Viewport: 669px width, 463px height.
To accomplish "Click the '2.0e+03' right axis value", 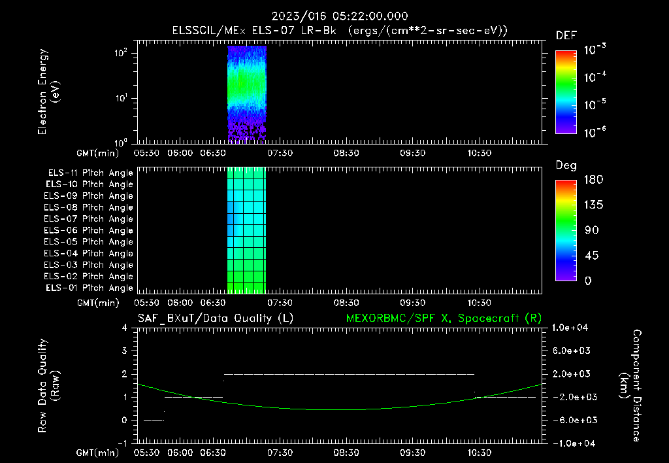I will (571, 374).
